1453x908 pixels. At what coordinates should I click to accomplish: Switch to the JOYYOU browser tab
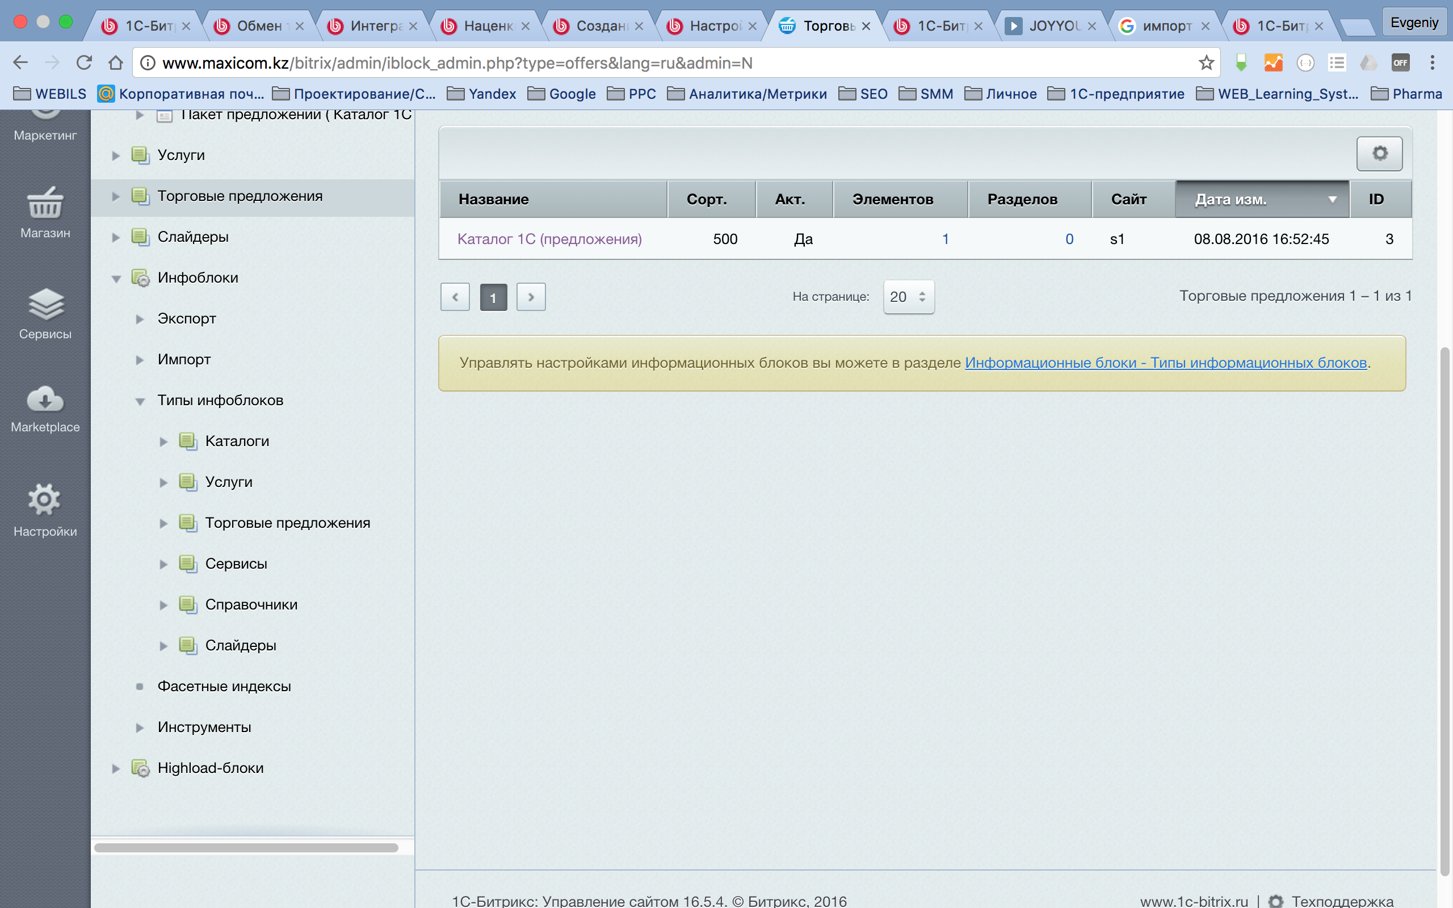1052,26
